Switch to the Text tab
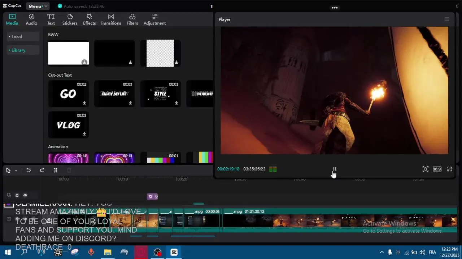 (x=51, y=19)
